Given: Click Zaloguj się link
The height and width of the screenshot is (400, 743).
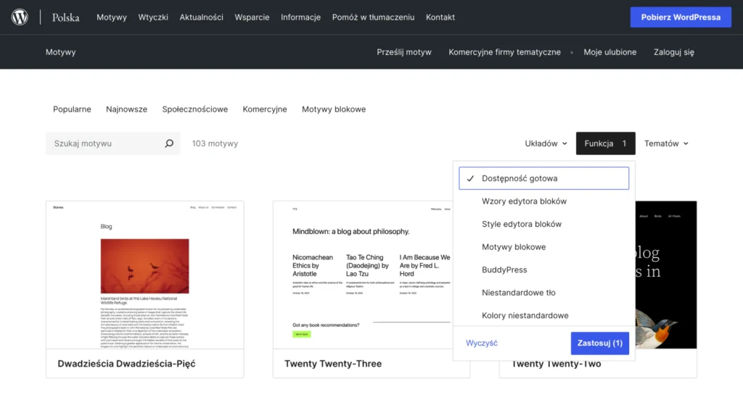Looking at the screenshot, I should [x=674, y=52].
